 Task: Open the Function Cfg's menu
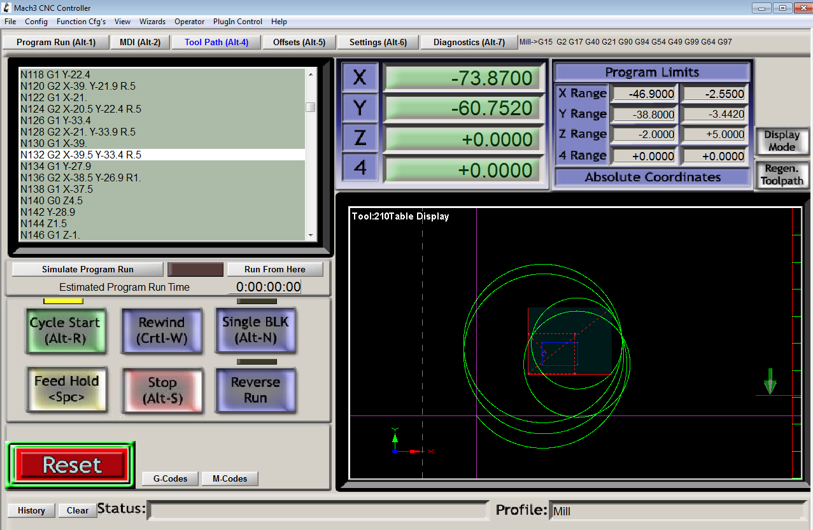coord(81,21)
